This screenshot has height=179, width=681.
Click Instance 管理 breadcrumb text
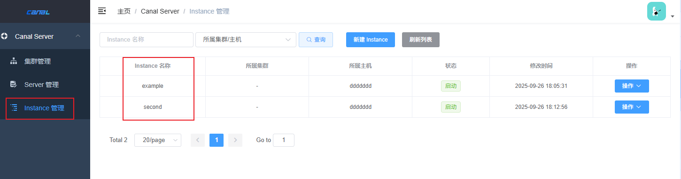209,11
